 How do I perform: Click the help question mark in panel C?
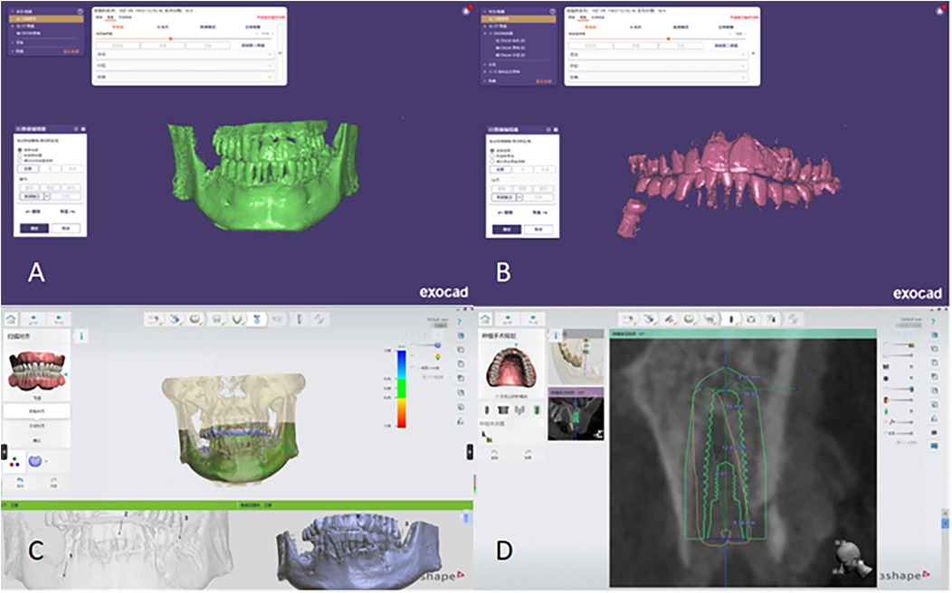point(460,324)
